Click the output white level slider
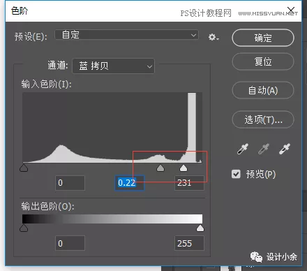The width and height of the screenshot is (307, 271). pyautogui.click(x=200, y=228)
